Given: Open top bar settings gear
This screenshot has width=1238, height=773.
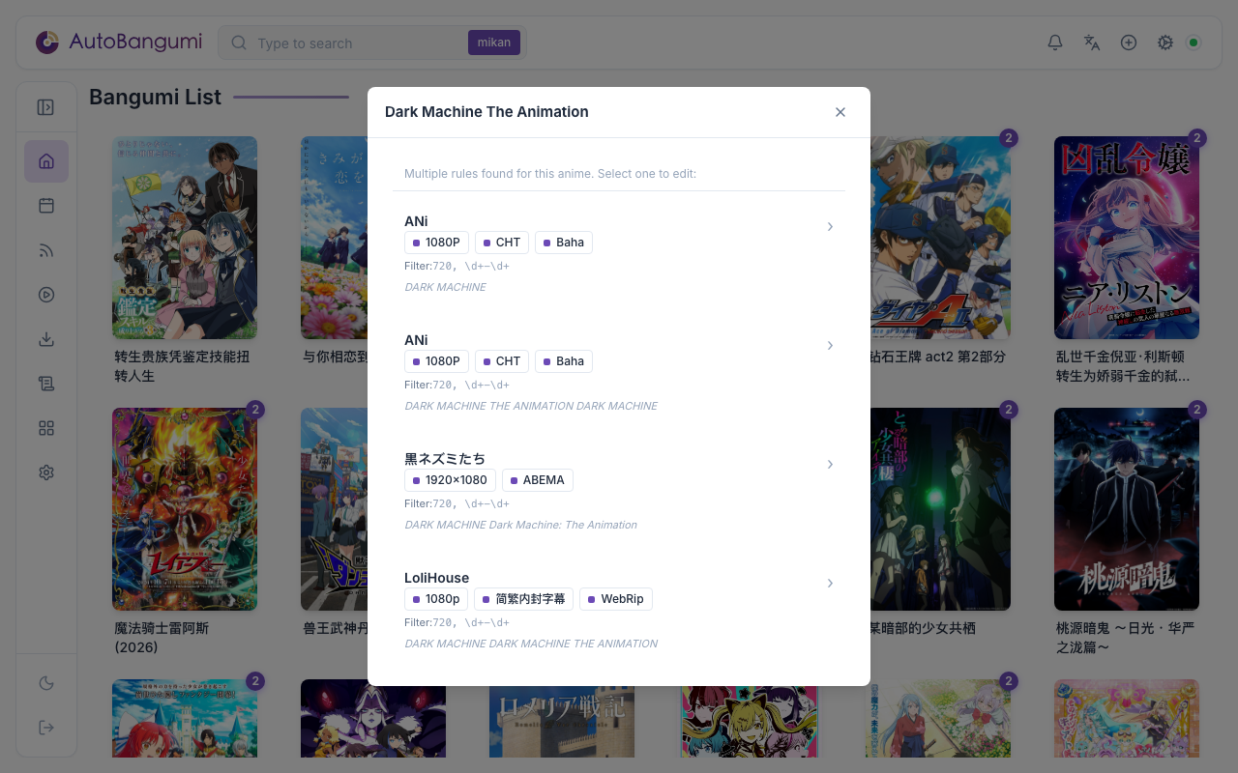Looking at the screenshot, I should click(1165, 43).
